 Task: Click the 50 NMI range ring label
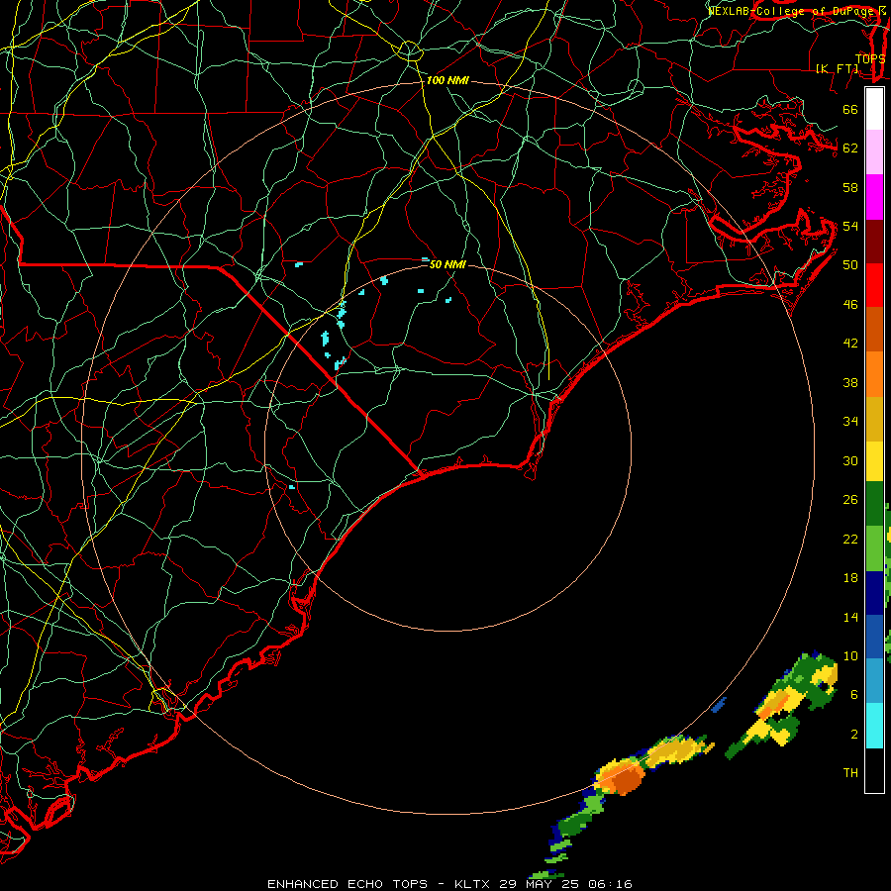tap(447, 264)
